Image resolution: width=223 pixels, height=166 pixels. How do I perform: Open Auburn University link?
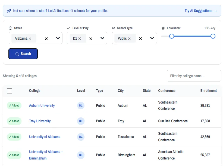coord(42,105)
